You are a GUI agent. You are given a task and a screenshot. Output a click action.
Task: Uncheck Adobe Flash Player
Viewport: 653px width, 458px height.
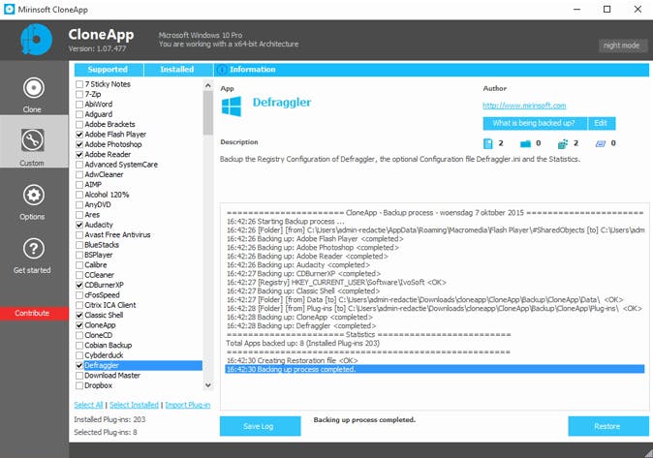tap(79, 135)
